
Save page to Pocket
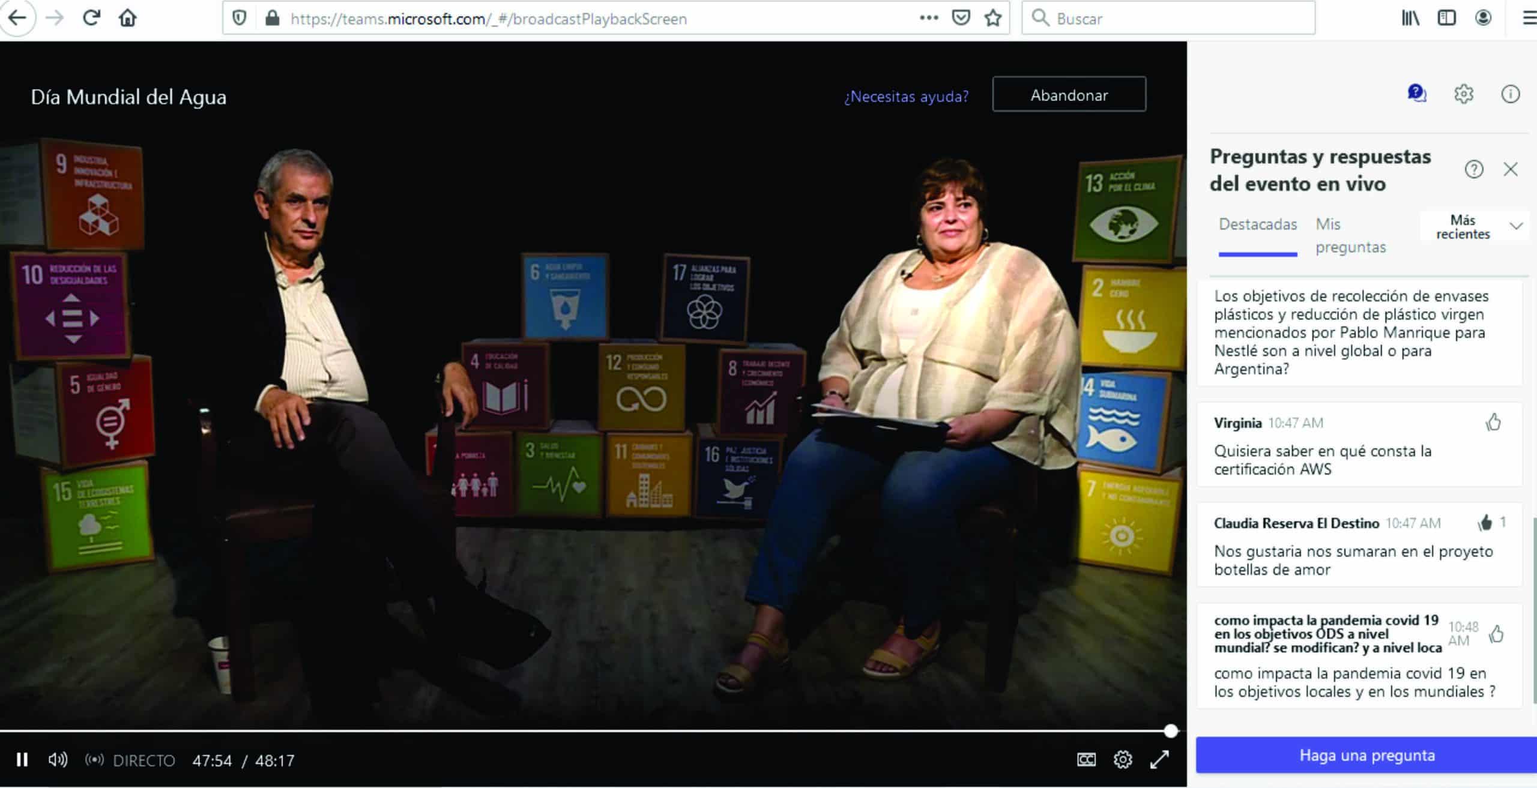(x=961, y=18)
